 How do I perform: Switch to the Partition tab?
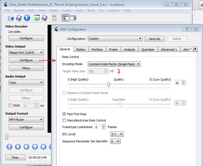tap(97, 49)
